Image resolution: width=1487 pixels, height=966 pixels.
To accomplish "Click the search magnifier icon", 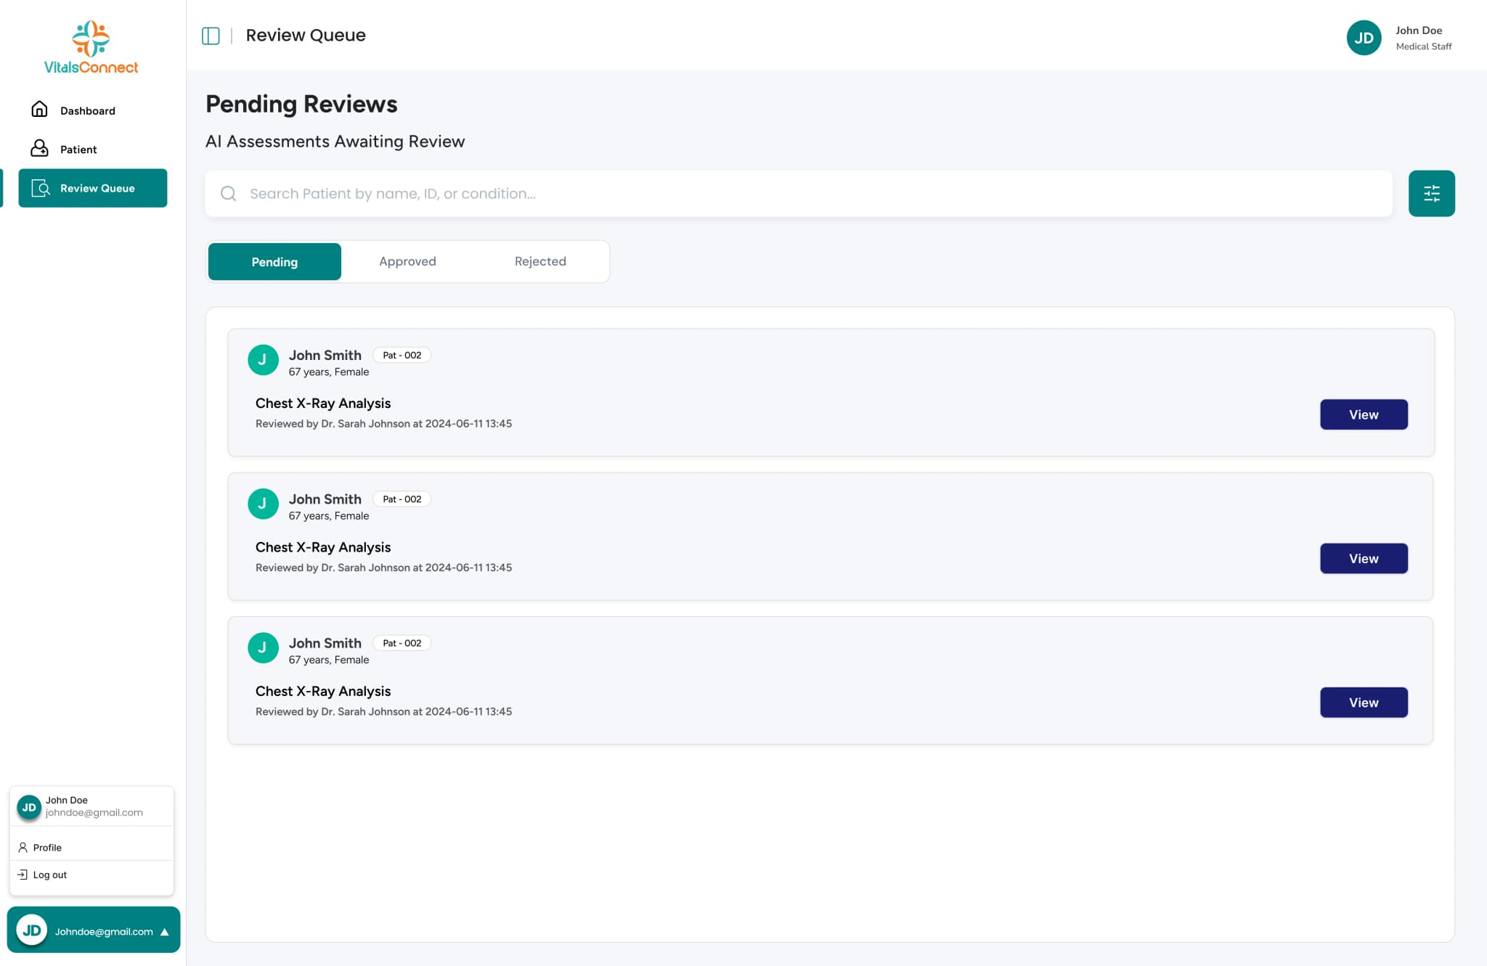I will 229,194.
